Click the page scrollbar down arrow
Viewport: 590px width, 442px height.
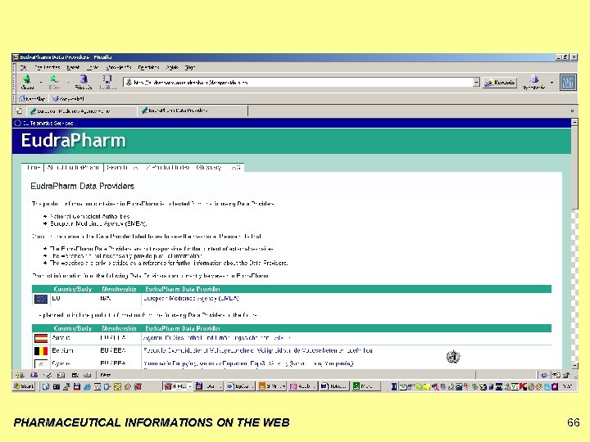574,365
